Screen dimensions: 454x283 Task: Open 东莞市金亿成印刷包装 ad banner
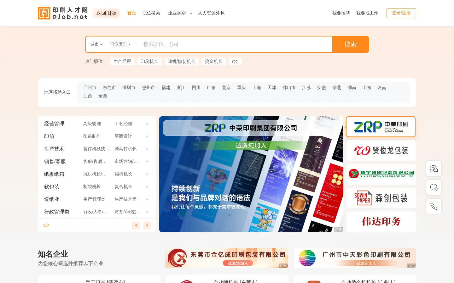(x=227, y=258)
